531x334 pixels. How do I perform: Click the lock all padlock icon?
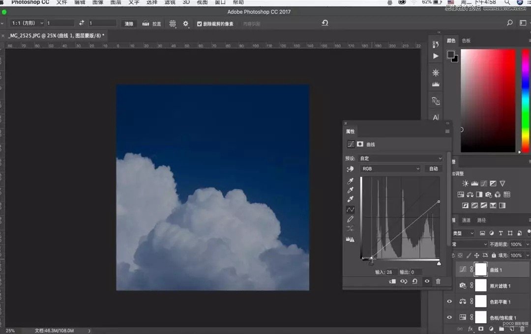(x=494, y=255)
